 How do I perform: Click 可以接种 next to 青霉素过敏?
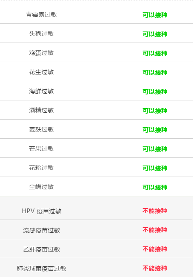click(155, 15)
